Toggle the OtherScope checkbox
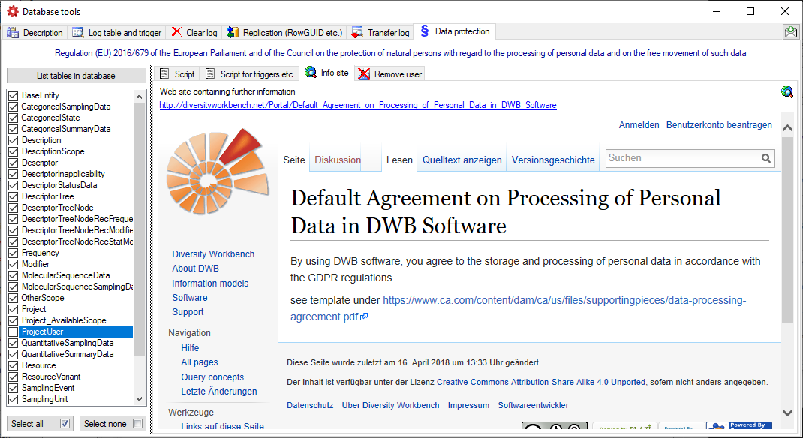The height and width of the screenshot is (438, 803). 14,298
